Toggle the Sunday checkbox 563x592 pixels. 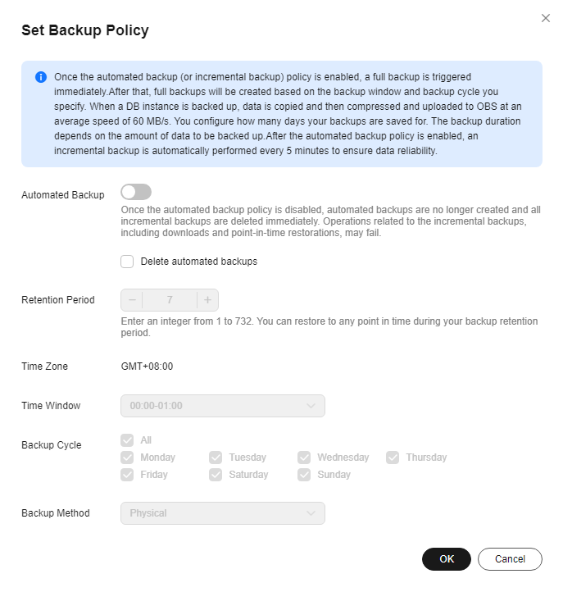304,475
